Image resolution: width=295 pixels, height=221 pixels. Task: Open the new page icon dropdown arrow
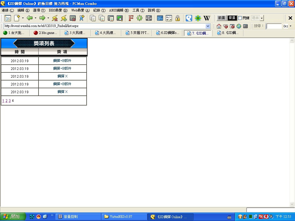(23, 18)
